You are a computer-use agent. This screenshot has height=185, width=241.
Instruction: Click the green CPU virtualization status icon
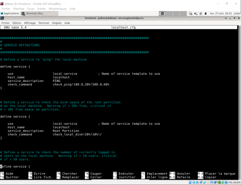pyautogui.click(x=219, y=182)
